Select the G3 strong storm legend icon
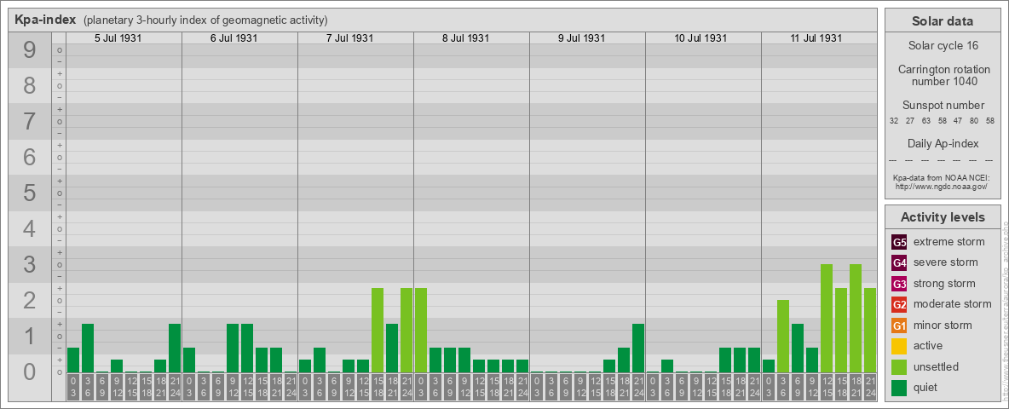 click(900, 284)
